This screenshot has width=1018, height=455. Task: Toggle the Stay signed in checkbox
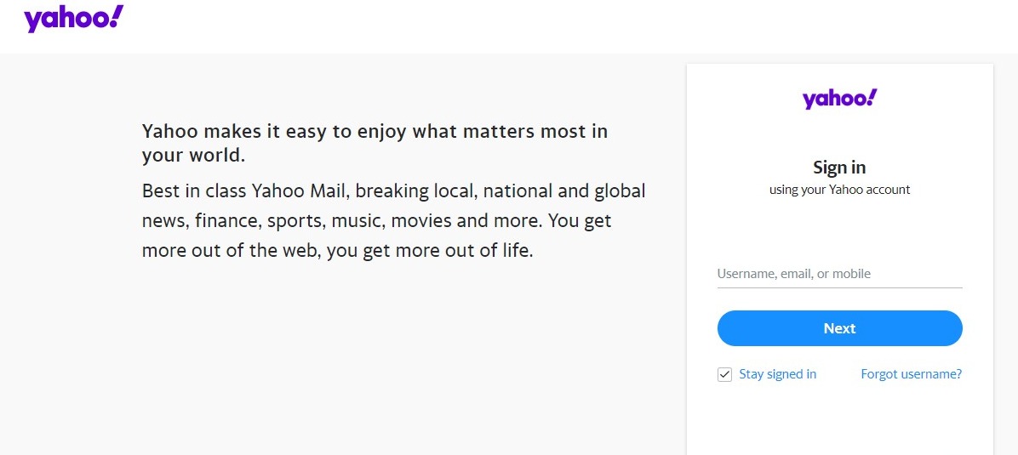(725, 374)
